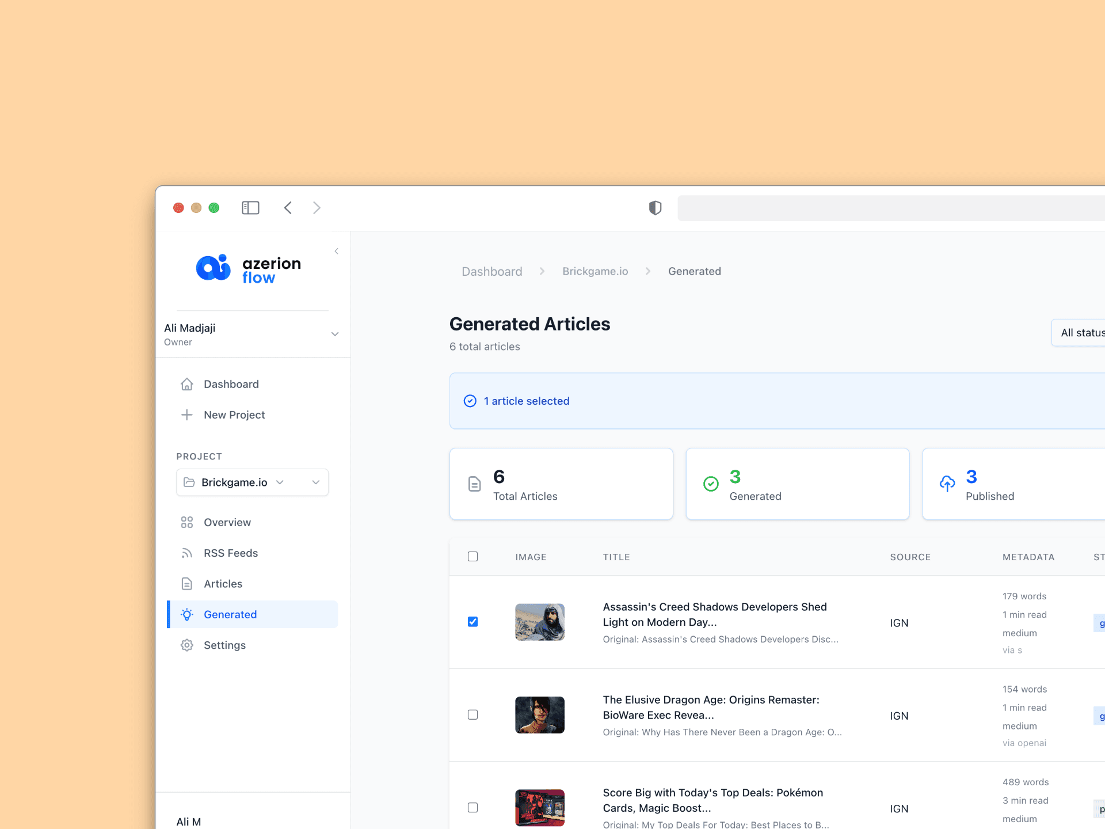Click the privacy shield icon
Image resolution: width=1105 pixels, height=829 pixels.
(x=655, y=208)
